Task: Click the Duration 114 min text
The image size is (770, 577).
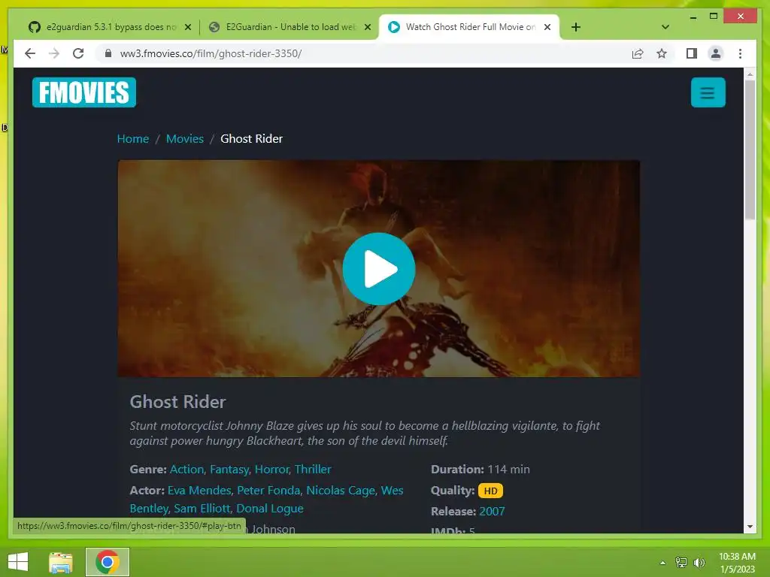Action: tap(480, 470)
